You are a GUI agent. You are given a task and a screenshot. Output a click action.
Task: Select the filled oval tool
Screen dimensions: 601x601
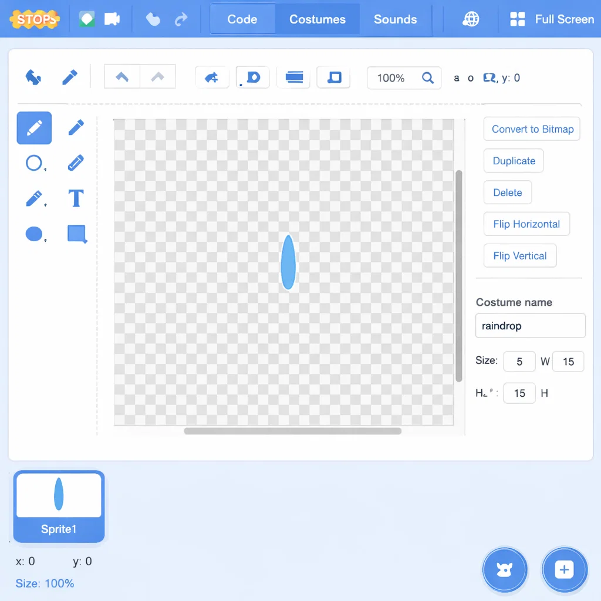(34, 234)
